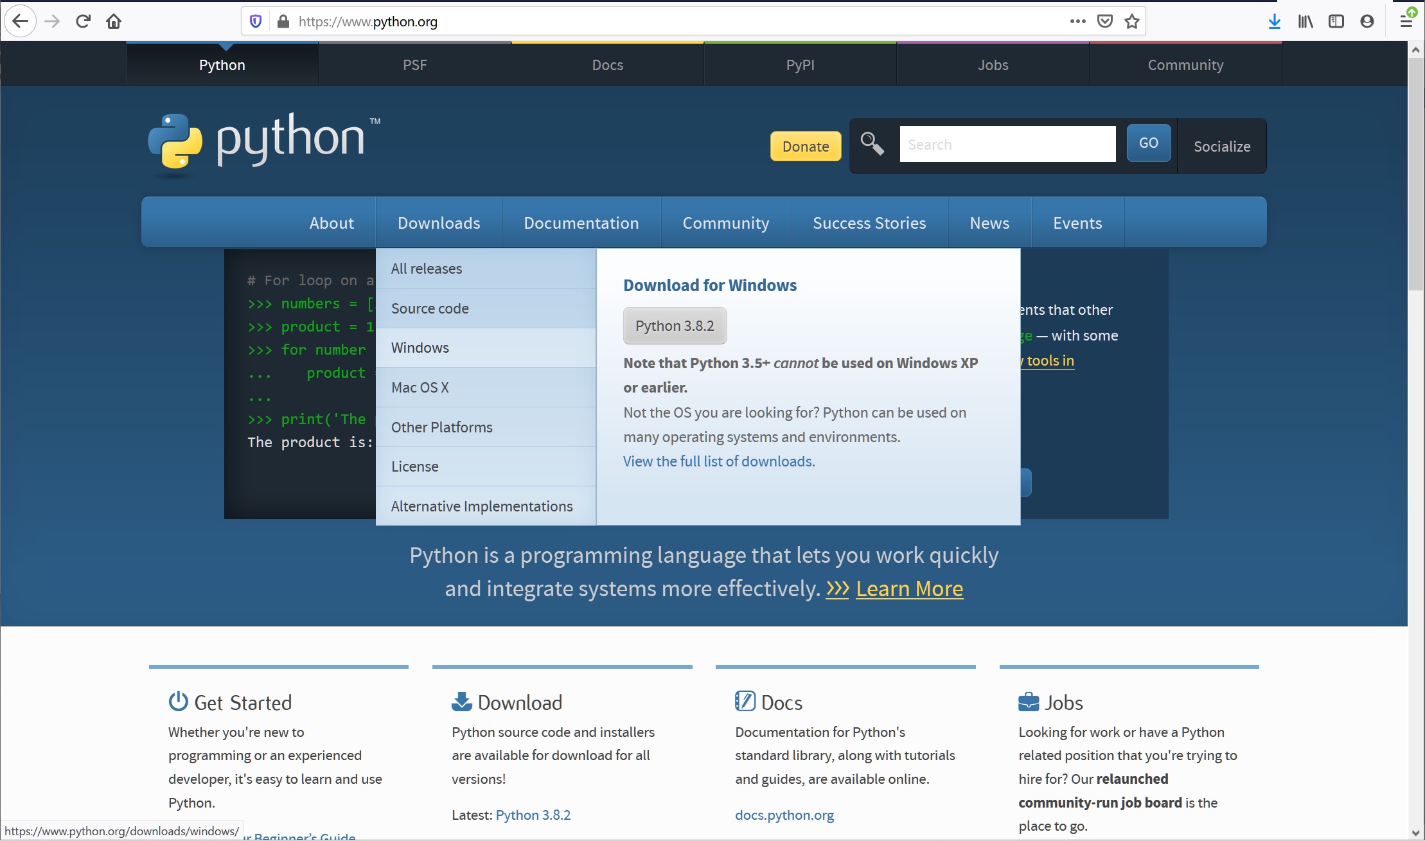The width and height of the screenshot is (1425, 841).
Task: Click the About navigation tab
Action: pyautogui.click(x=332, y=222)
